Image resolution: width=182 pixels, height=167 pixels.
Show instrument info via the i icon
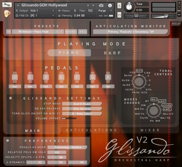click(110, 5)
